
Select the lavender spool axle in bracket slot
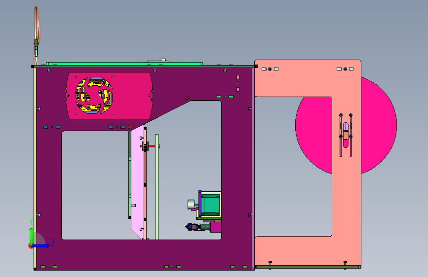click(x=346, y=127)
